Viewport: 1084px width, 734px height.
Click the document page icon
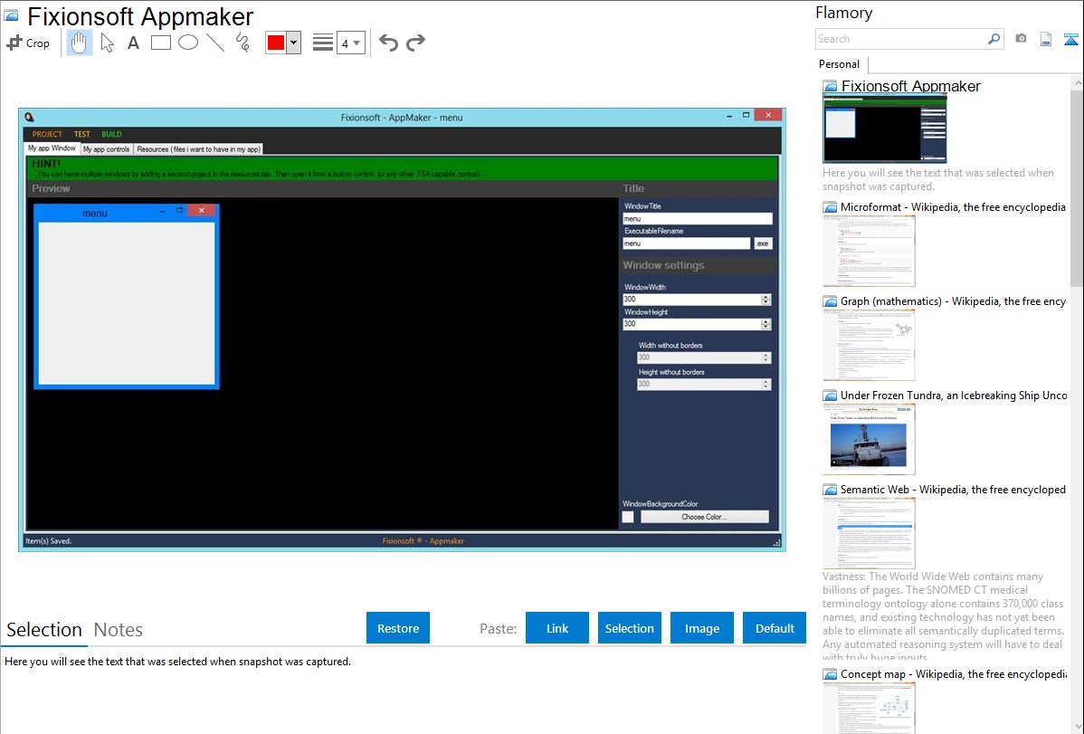coord(1046,39)
